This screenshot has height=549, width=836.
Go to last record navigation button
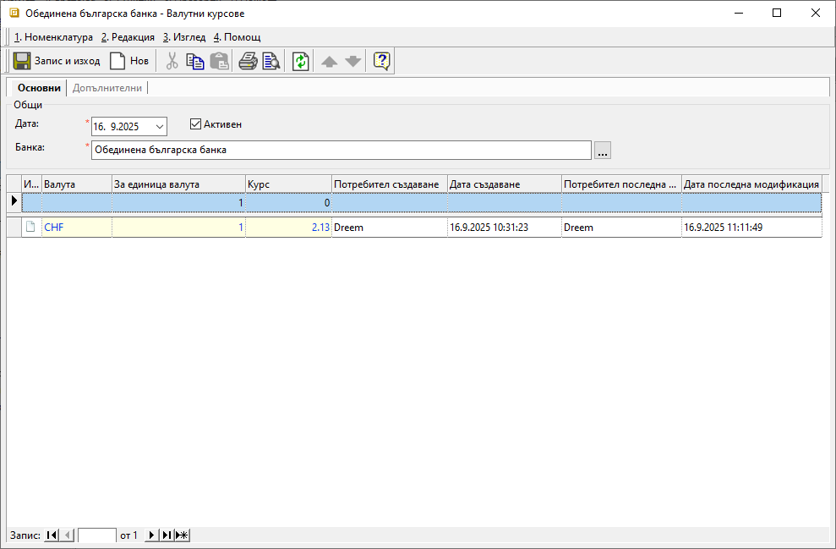(x=167, y=535)
